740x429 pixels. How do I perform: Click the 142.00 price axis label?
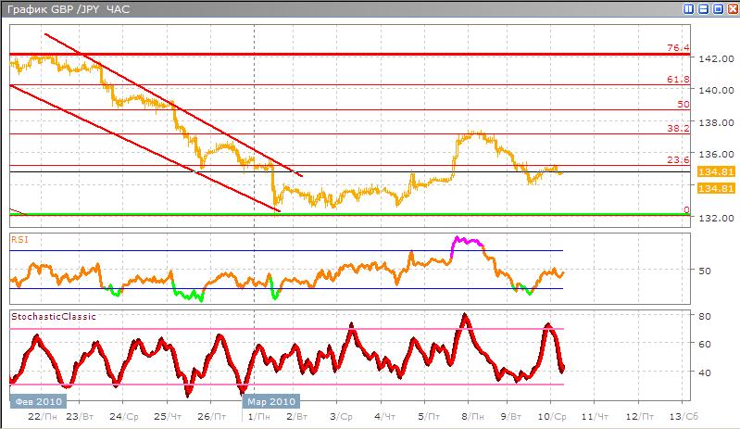click(710, 58)
